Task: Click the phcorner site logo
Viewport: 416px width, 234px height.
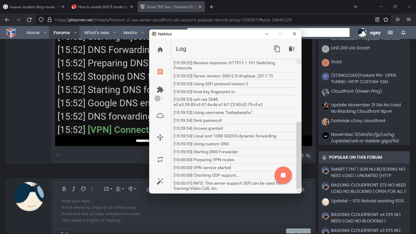Action: pos(11,33)
